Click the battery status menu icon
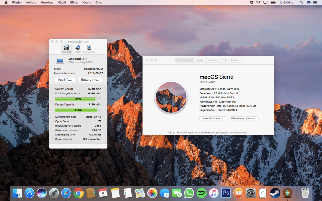Viewport: 322px width, 201px height. click(273, 3)
